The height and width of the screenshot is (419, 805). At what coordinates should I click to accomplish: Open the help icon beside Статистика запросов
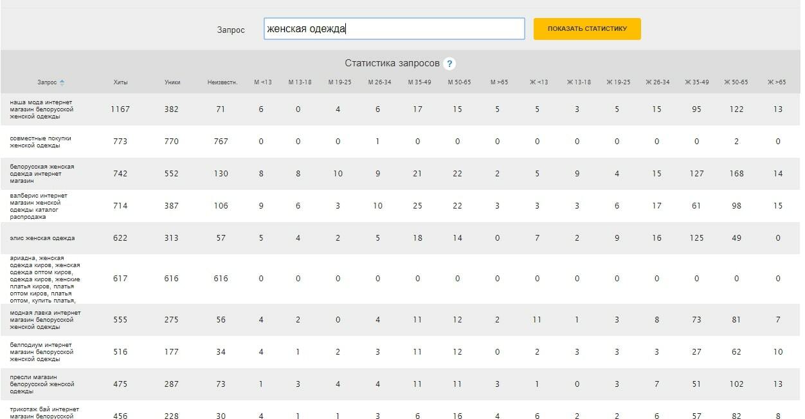point(449,64)
